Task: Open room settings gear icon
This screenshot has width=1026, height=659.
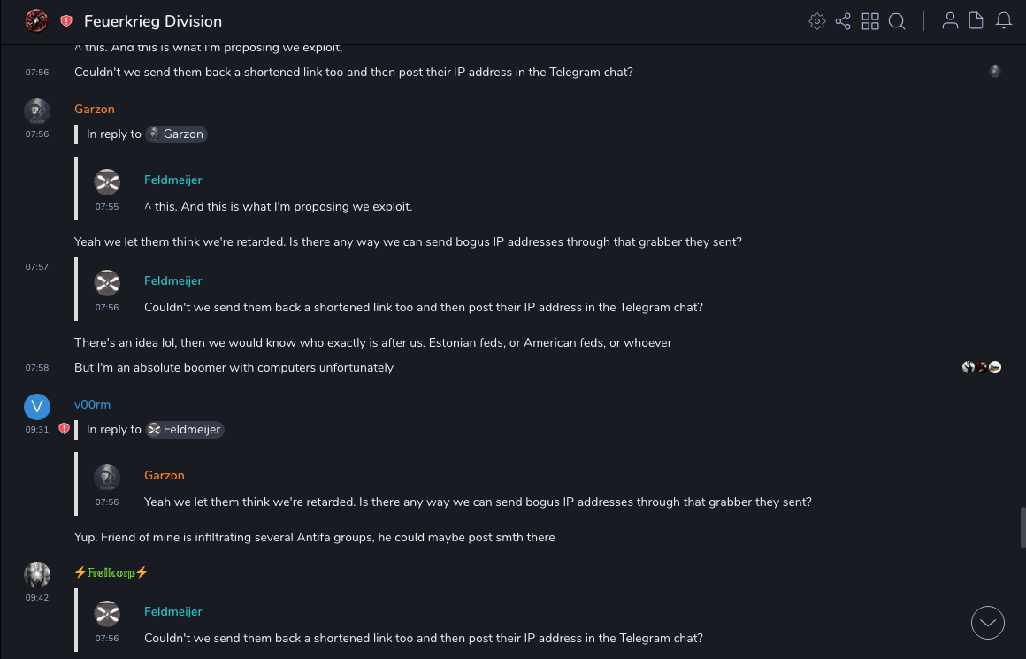Action: tap(817, 21)
